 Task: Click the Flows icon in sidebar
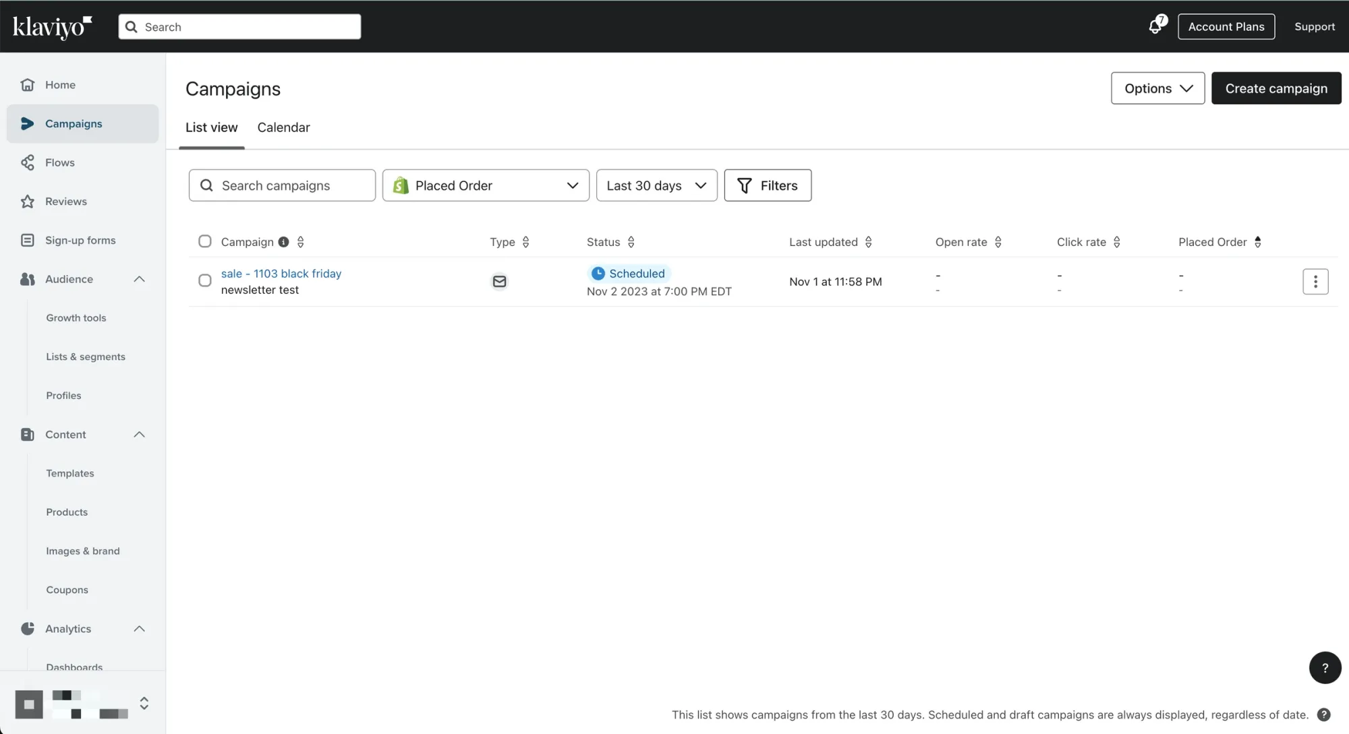pos(28,162)
